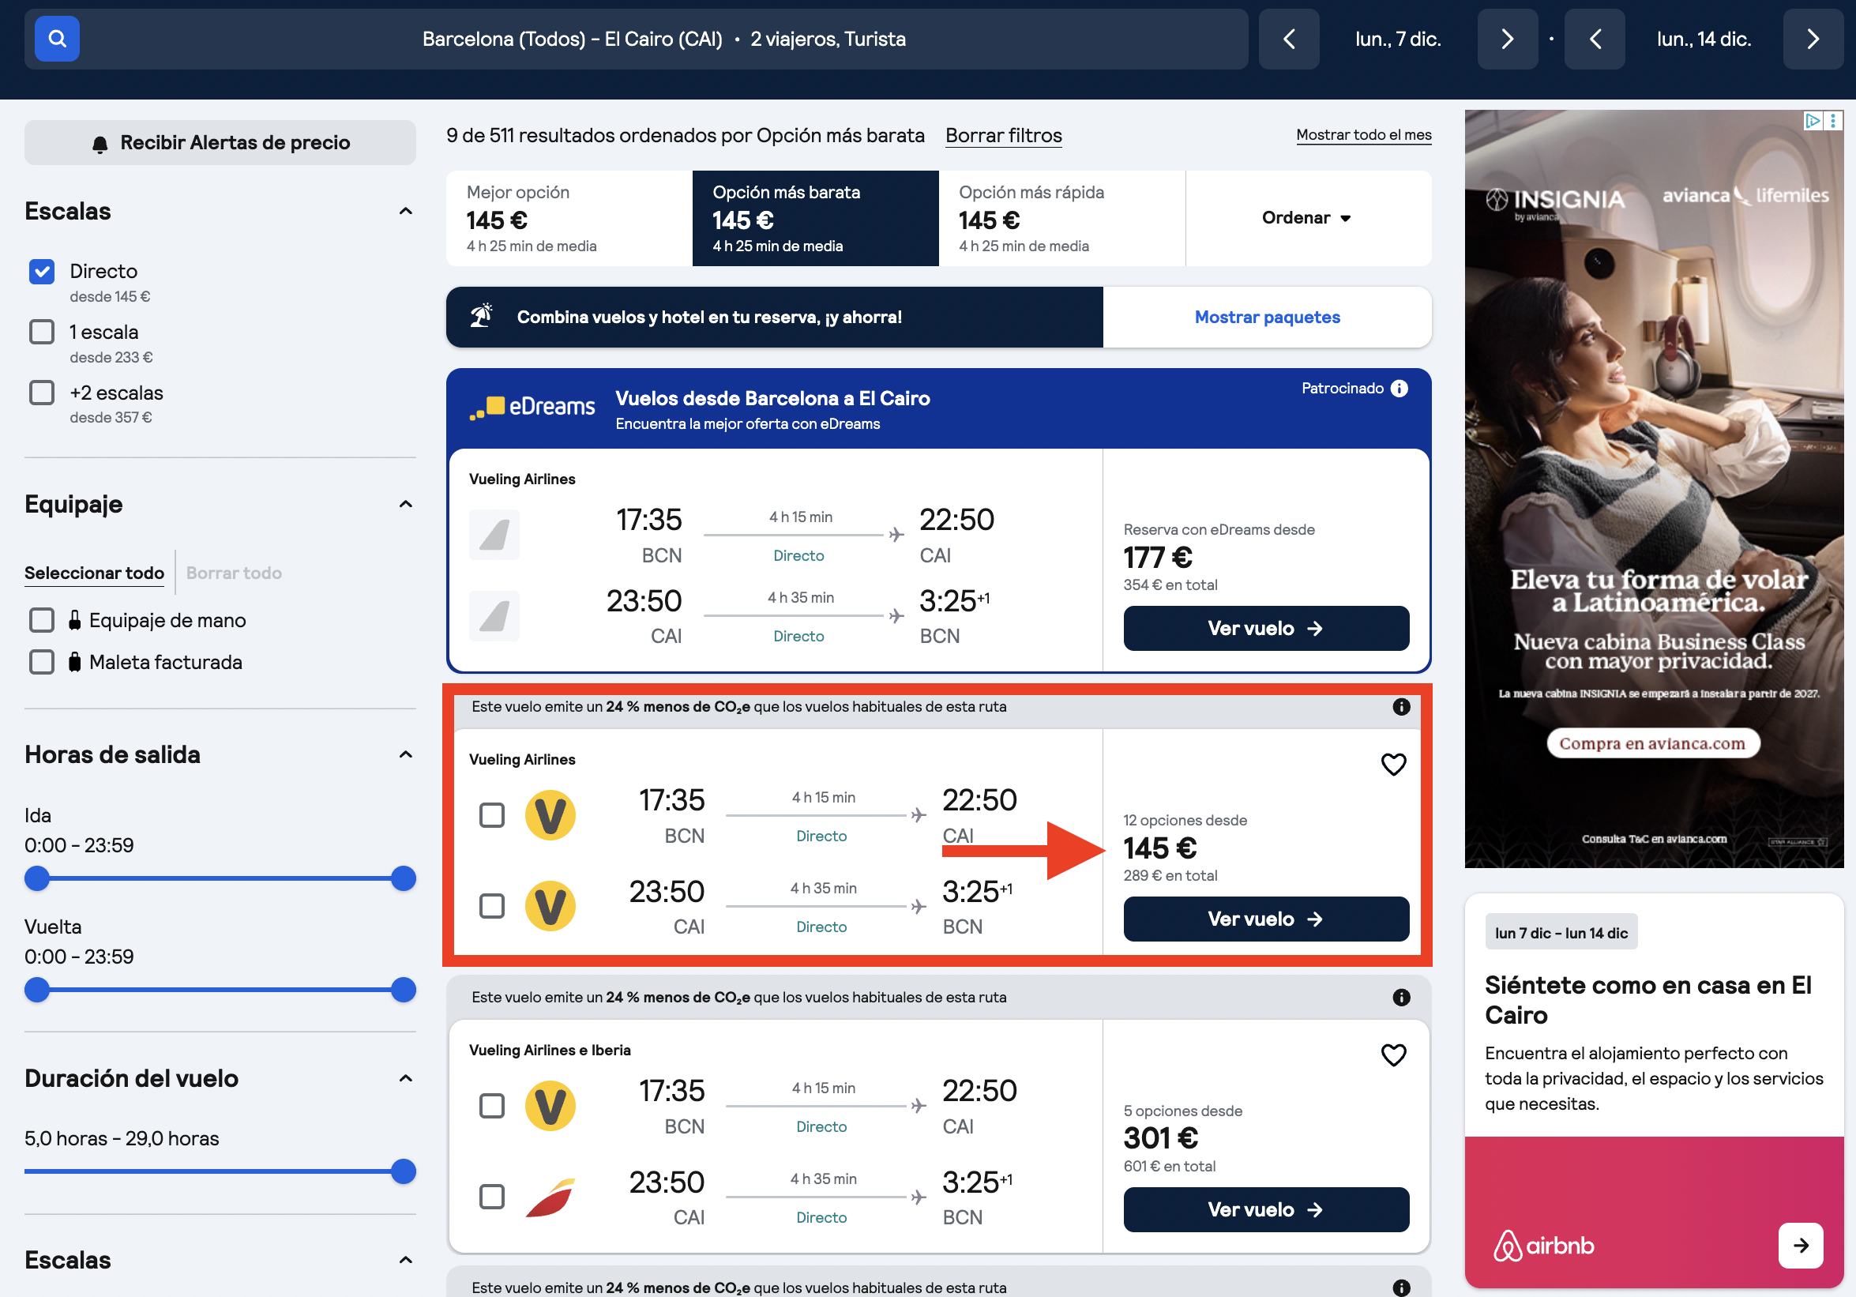1856x1297 pixels.
Task: Click the Patrocinado info icon
Action: (x=1400, y=388)
